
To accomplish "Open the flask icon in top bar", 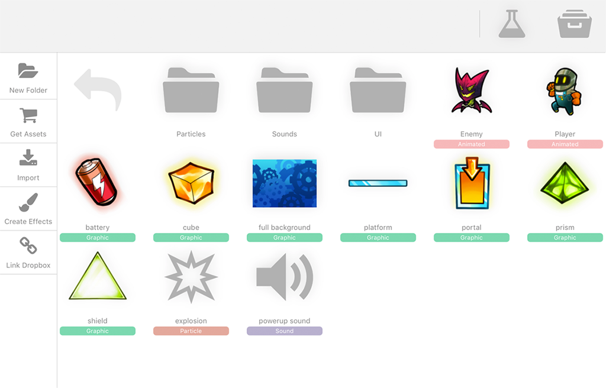I will (511, 24).
